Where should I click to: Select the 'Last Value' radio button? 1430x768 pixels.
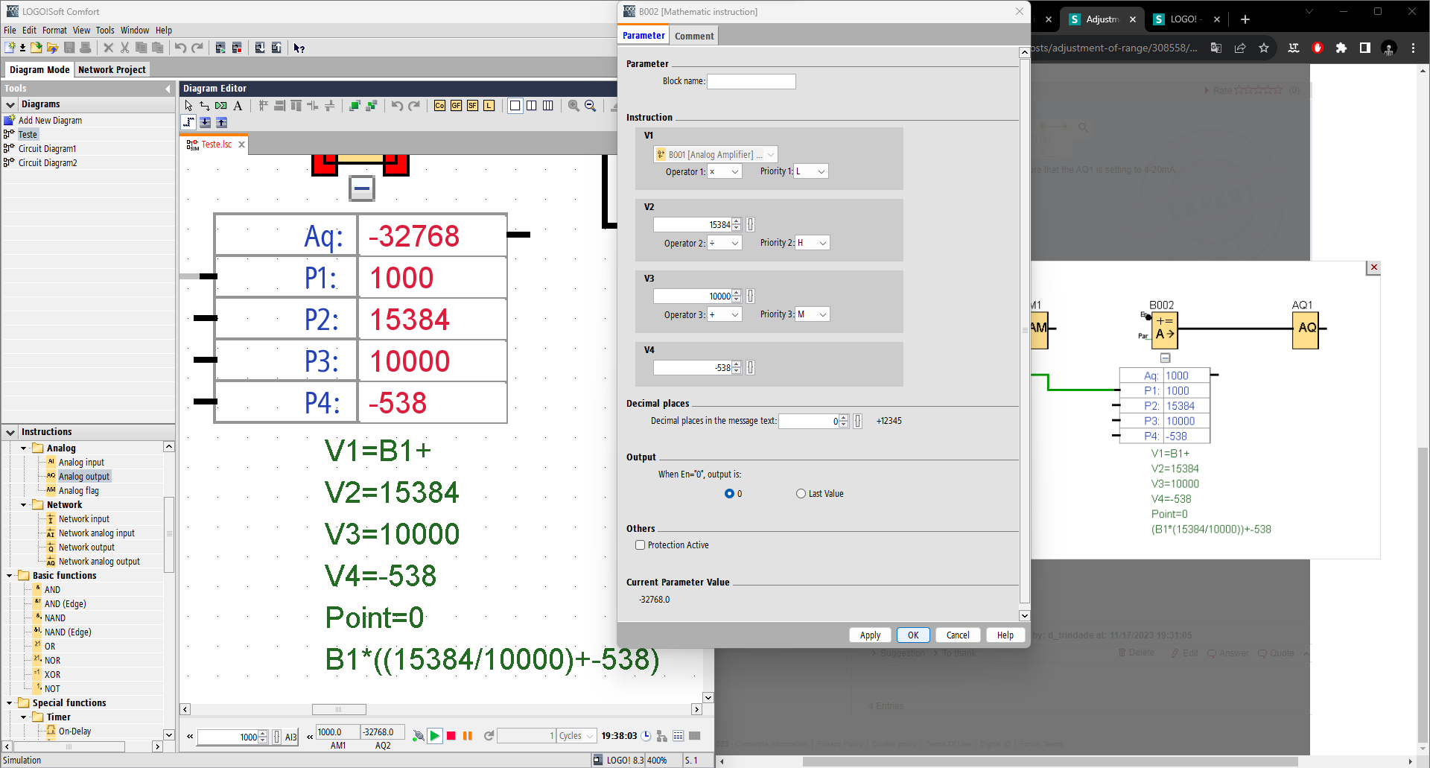point(801,494)
